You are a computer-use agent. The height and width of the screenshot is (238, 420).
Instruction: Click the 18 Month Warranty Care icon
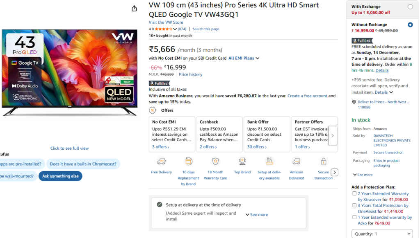(x=215, y=161)
